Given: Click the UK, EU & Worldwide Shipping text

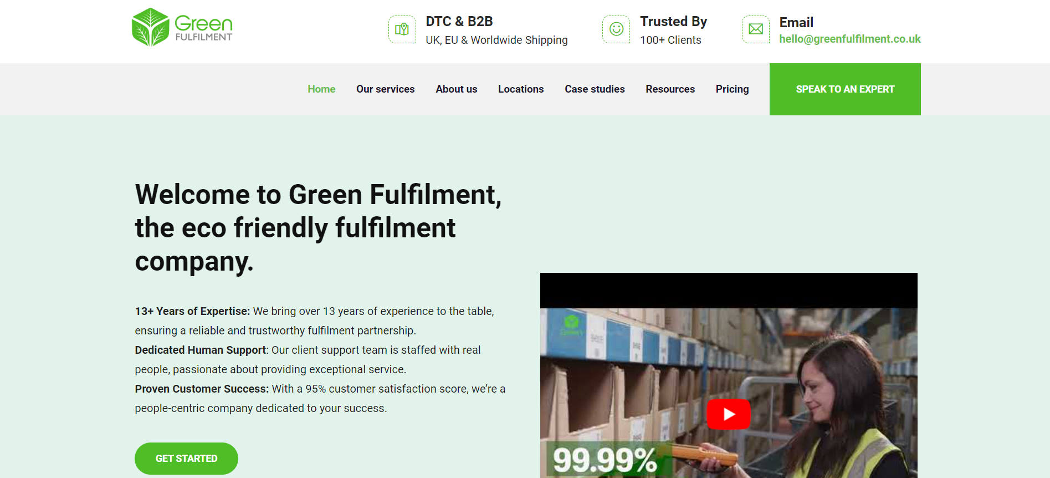Looking at the screenshot, I should click(496, 40).
